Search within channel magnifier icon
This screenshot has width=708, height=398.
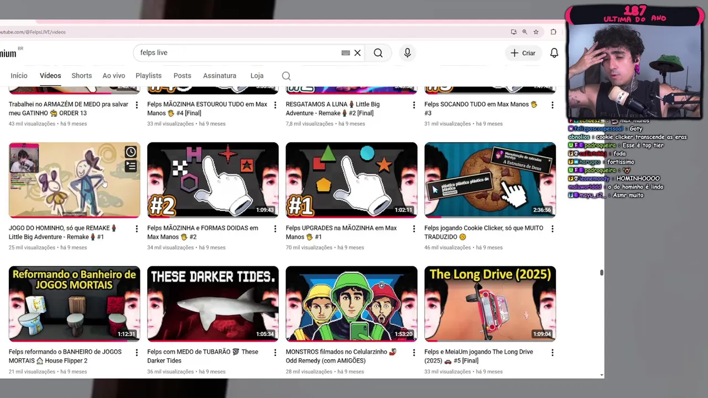286,76
